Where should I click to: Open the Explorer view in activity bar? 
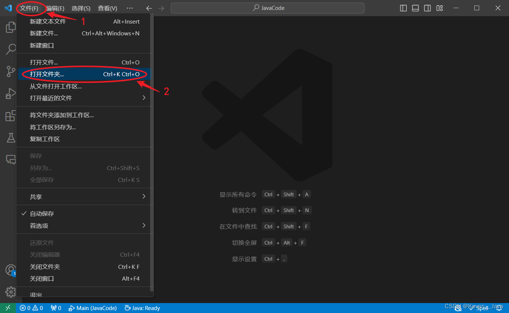11,27
